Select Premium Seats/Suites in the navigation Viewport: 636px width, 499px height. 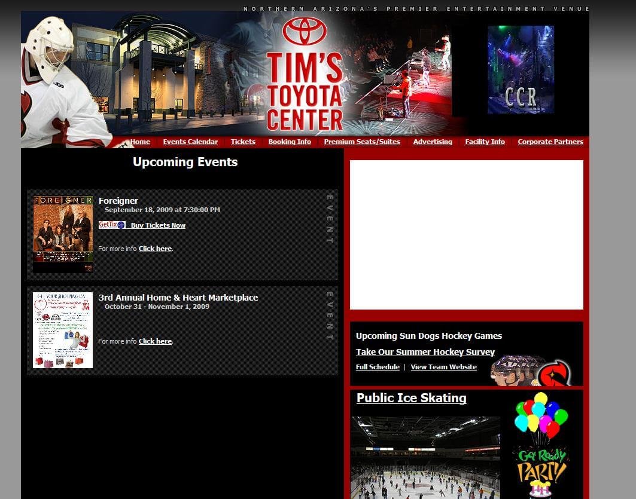[362, 142]
